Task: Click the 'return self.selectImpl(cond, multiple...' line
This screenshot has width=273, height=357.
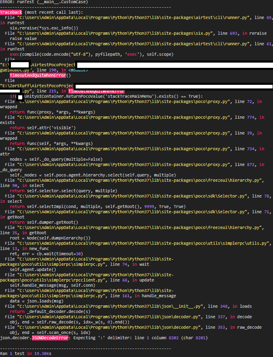Action: [97, 206]
